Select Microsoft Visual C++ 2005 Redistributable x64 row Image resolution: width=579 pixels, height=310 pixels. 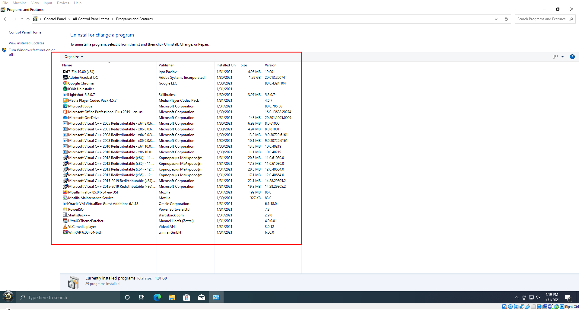pos(181,123)
